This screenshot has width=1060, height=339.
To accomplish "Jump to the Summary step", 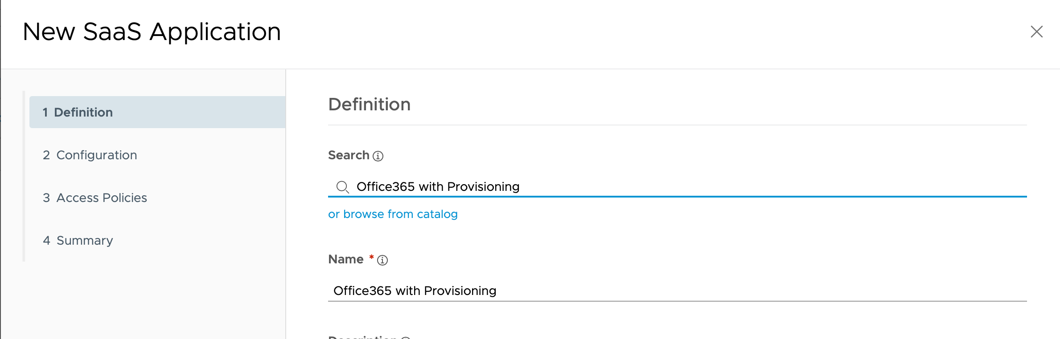I will pyautogui.click(x=85, y=240).
